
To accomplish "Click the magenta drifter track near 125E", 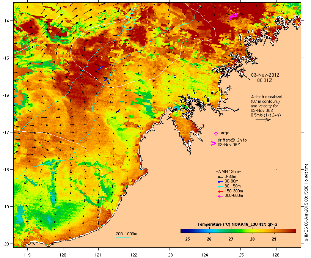I will [x=233, y=16].
